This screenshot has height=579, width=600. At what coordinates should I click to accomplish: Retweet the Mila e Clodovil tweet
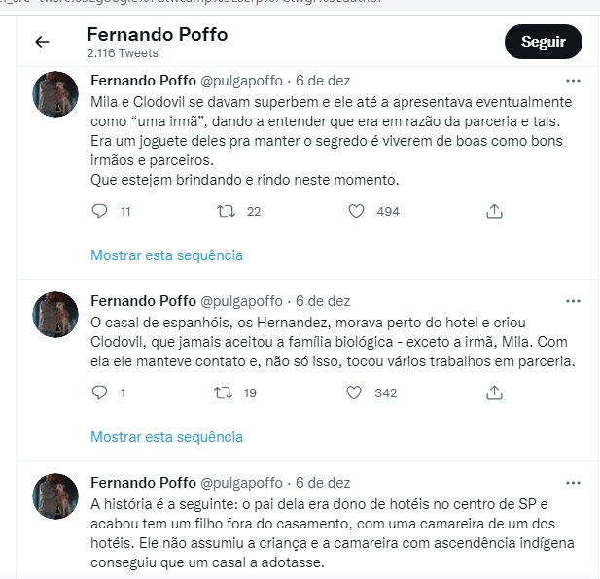tap(226, 211)
